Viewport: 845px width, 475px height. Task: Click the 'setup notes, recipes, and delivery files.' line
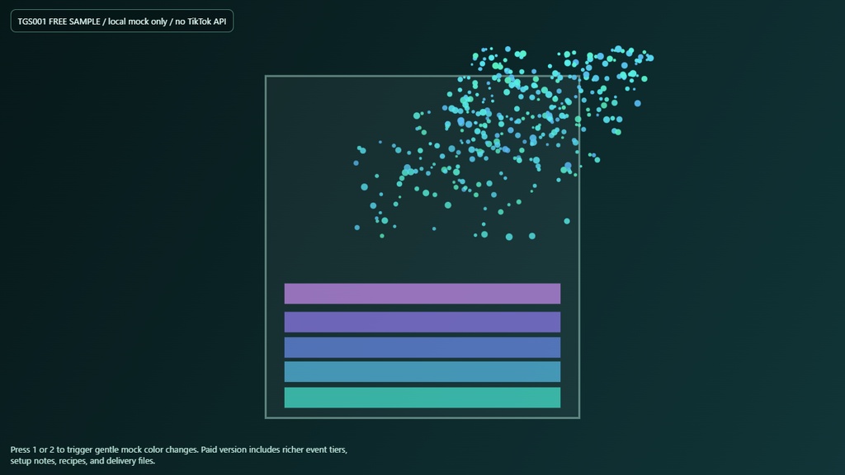83,460
